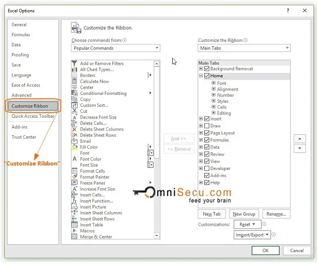Click the New Group button
318x264 pixels.
coord(244,214)
